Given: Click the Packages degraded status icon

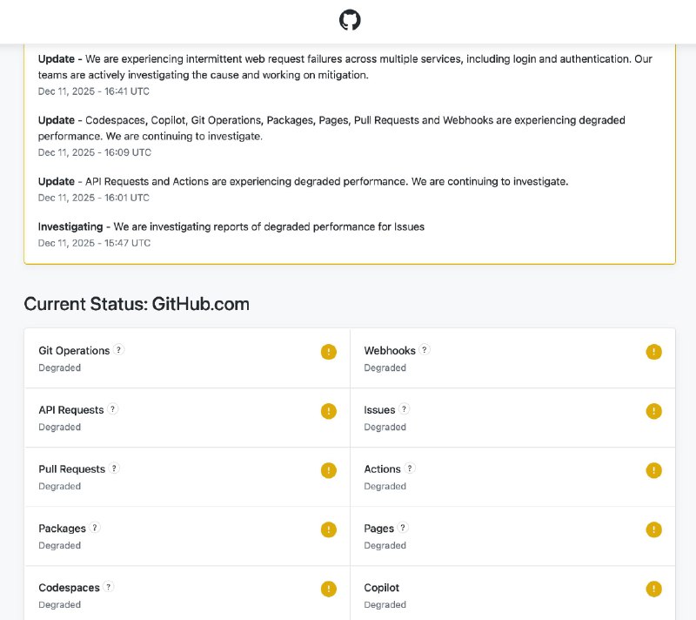Looking at the screenshot, I should pyautogui.click(x=329, y=529).
